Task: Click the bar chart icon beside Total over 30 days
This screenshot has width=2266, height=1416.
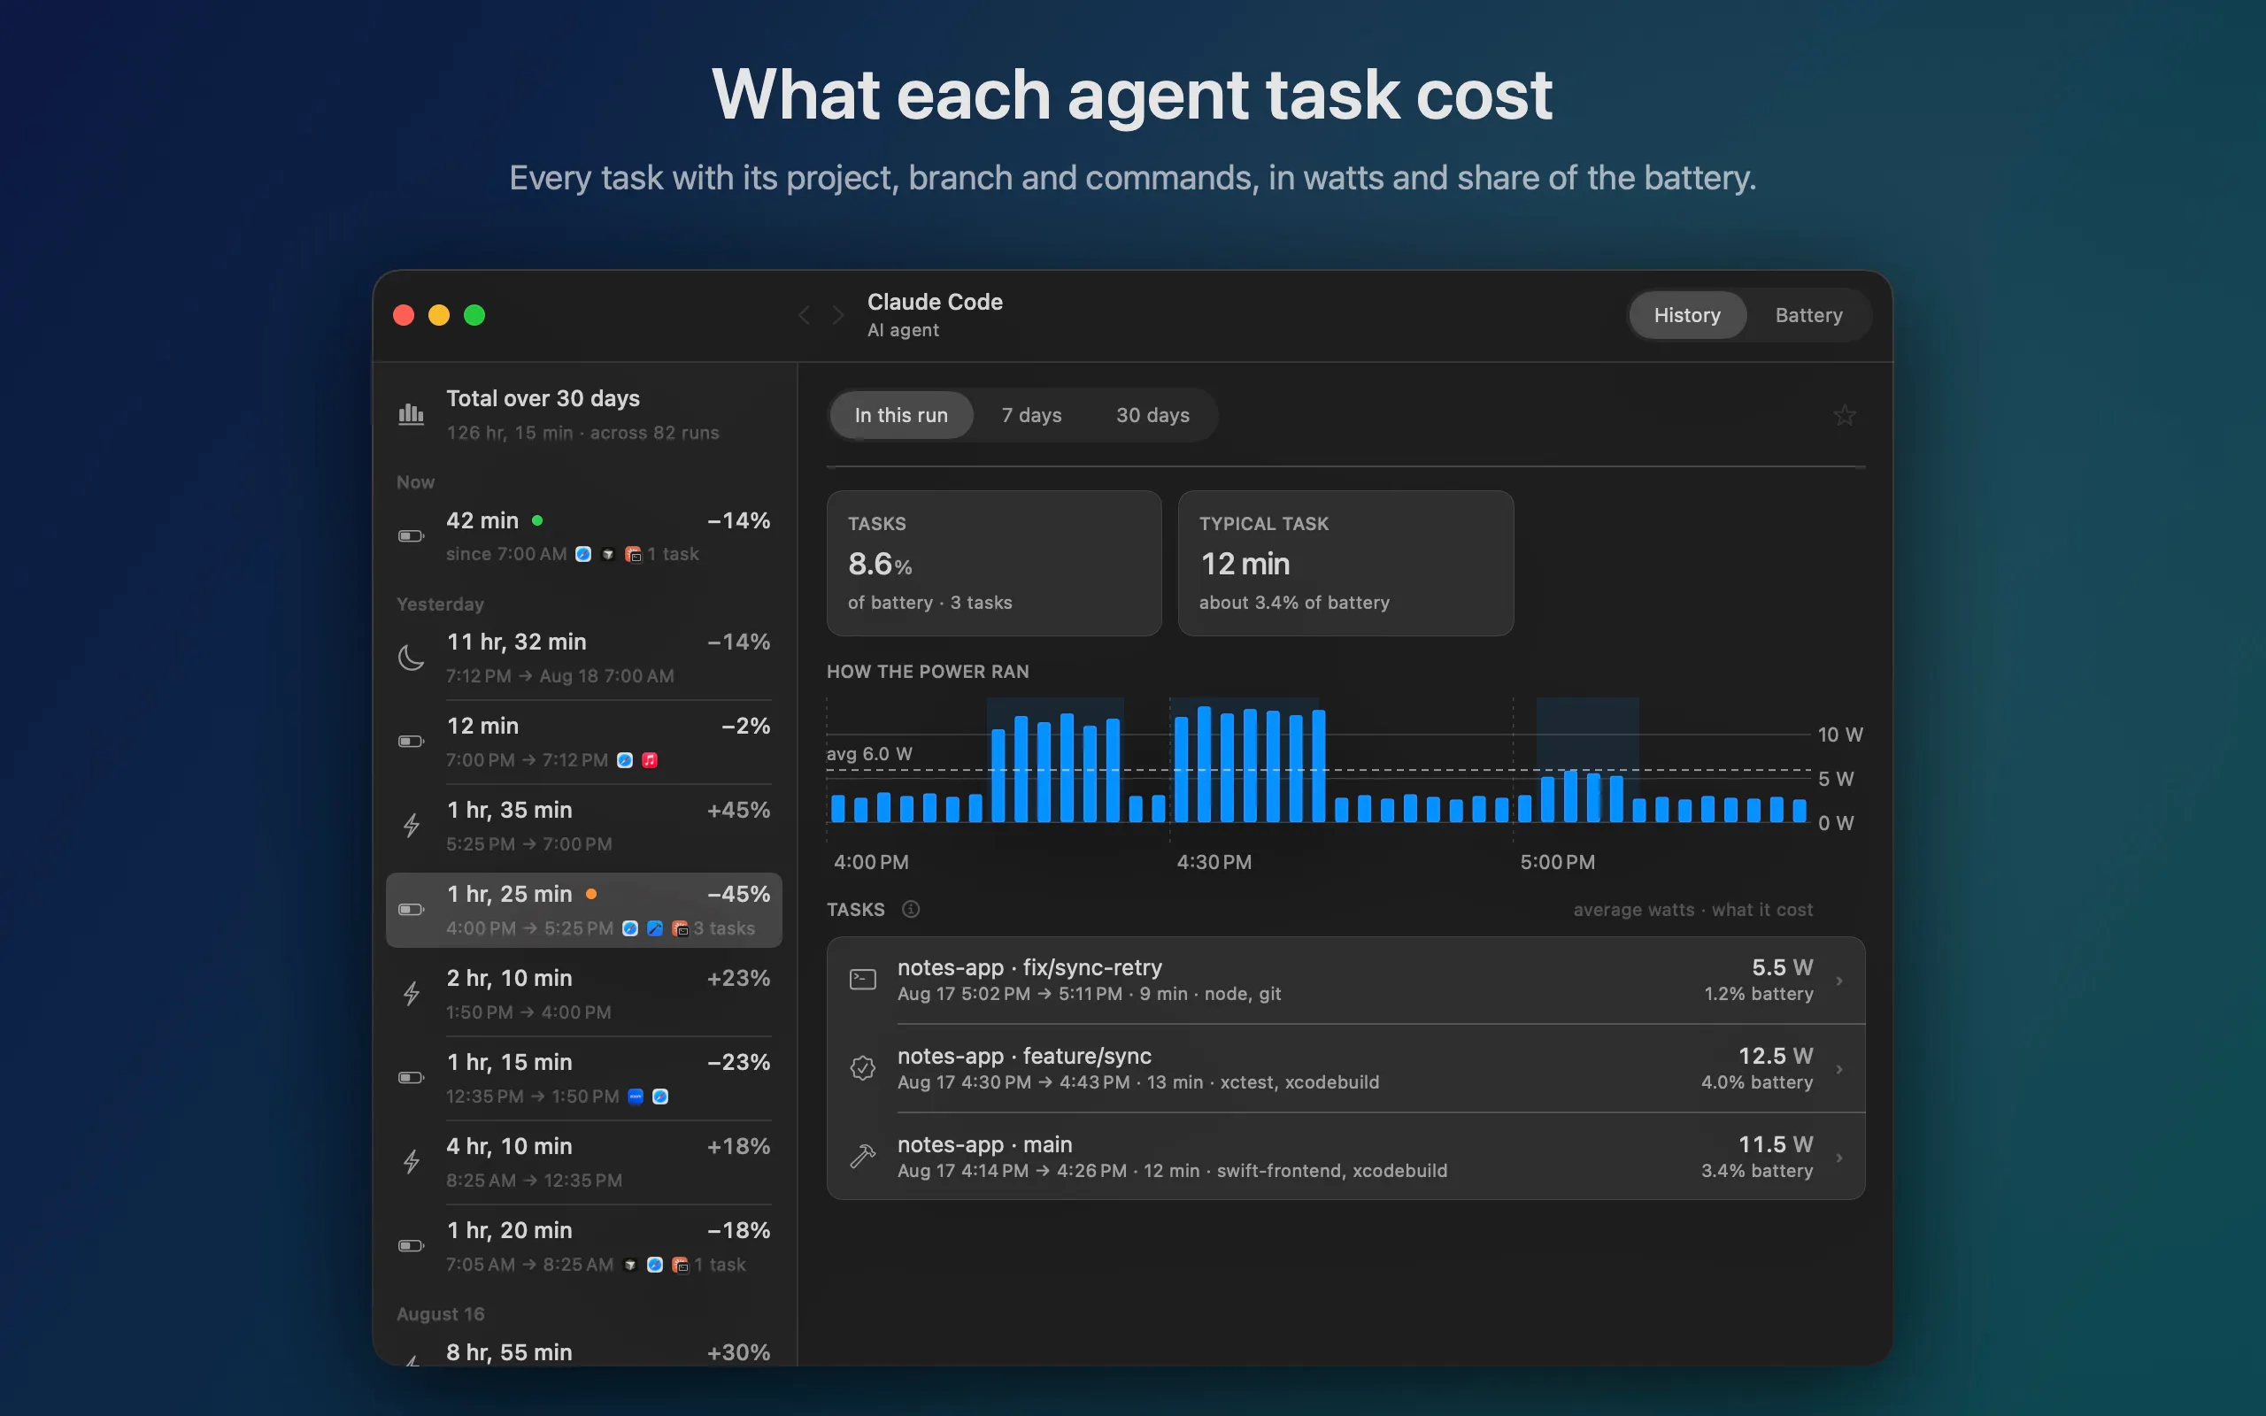Action: tap(411, 414)
